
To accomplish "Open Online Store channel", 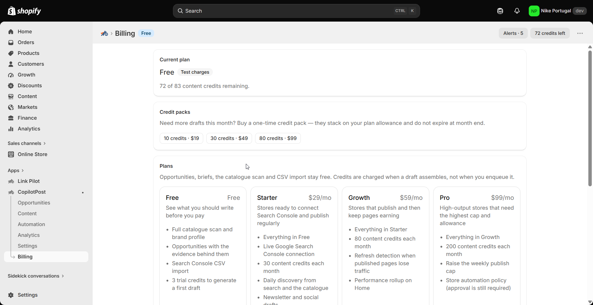I will click(46, 155).
